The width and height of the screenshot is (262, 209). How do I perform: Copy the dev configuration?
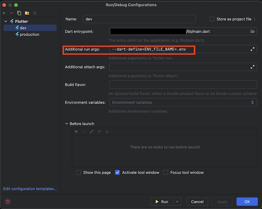pyautogui.click(x=19, y=13)
